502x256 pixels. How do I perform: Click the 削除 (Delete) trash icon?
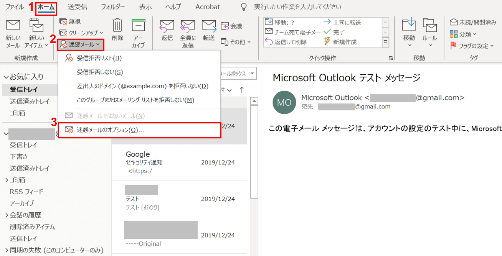coord(117,26)
